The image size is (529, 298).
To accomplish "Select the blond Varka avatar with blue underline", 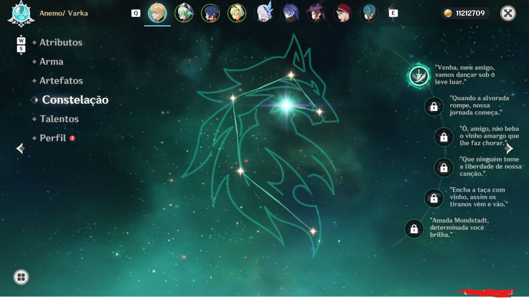I will [157, 13].
